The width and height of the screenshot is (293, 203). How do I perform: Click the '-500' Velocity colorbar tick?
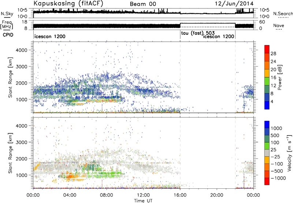(277, 171)
